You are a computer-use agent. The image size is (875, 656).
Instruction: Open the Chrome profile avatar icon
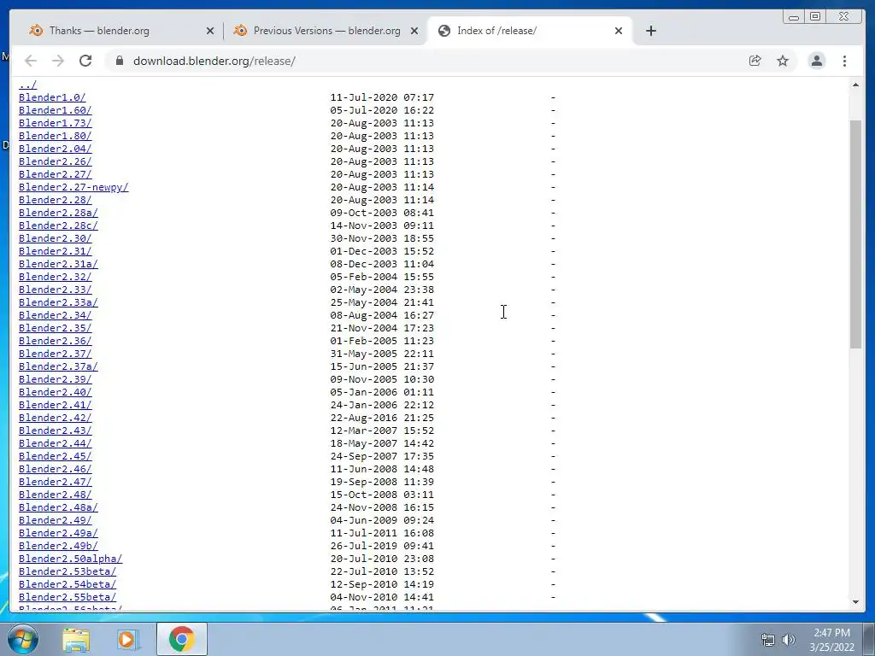point(816,61)
